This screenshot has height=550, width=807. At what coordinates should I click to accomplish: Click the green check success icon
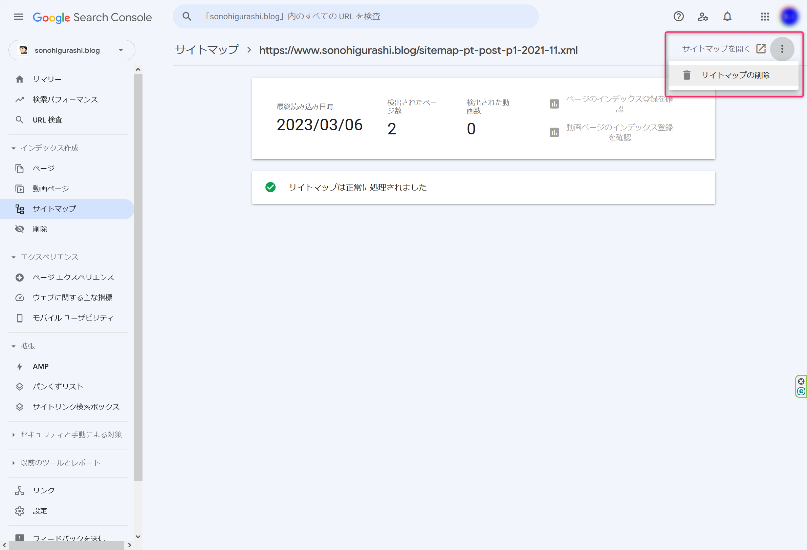click(270, 187)
